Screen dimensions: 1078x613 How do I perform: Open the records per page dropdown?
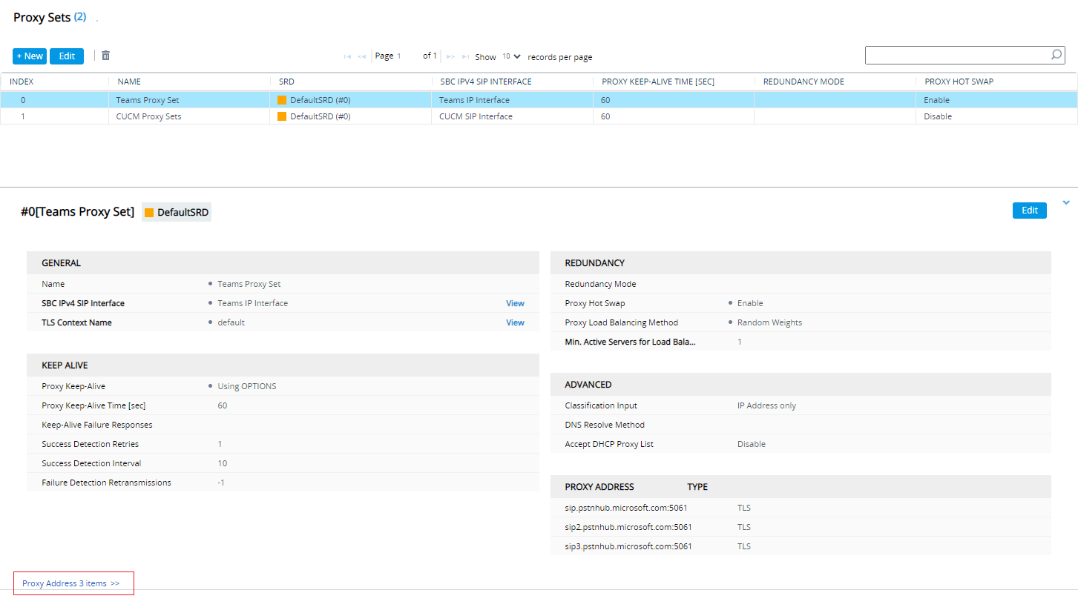511,56
